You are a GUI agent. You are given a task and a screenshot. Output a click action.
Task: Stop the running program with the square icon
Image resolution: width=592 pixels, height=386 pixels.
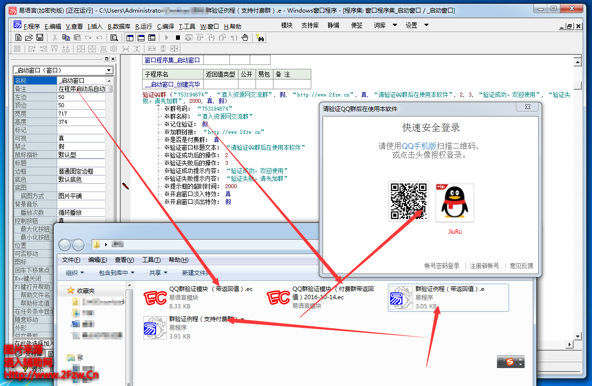(x=178, y=37)
